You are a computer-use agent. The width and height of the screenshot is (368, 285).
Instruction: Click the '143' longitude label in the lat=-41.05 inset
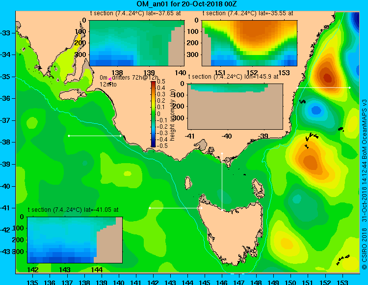click(65, 270)
